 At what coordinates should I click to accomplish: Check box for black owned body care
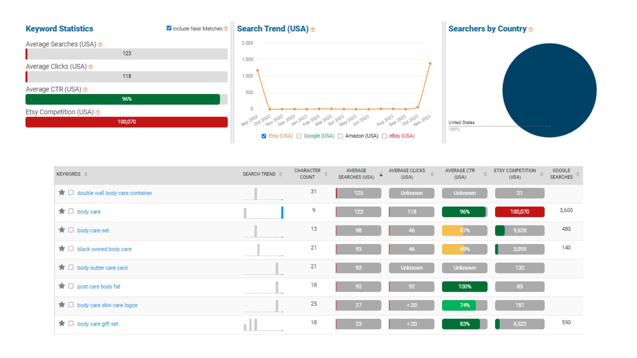coord(71,249)
